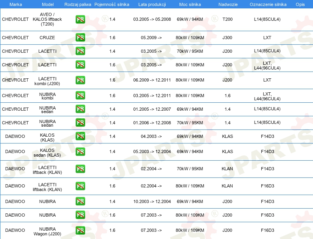Click fuel icon in LACETTI 1.4 70kW row

(x=80, y=51)
